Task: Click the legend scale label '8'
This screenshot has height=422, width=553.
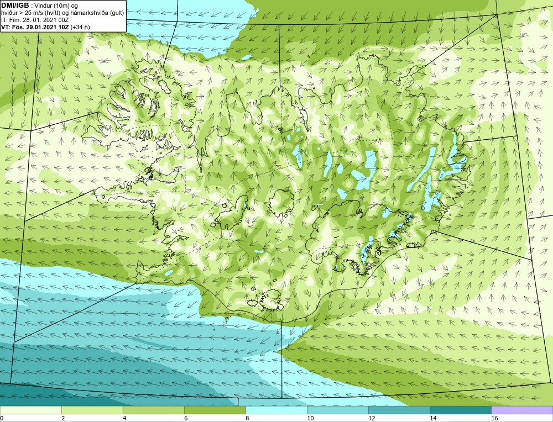Action: click(247, 418)
